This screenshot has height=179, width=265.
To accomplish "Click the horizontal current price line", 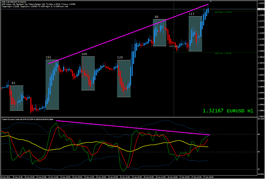I will click(x=129, y=9).
